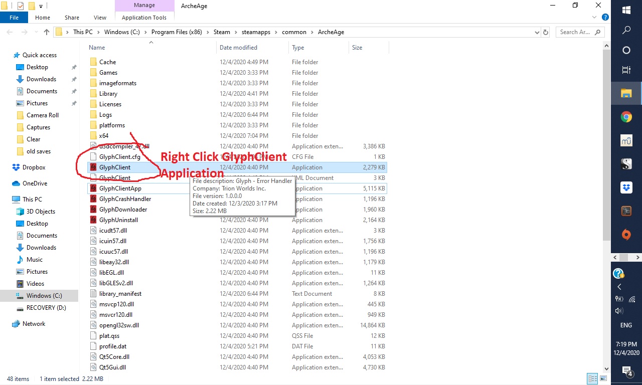The width and height of the screenshot is (642, 385).
Task: Click the Search ArcheAge input box
Action: click(x=580, y=32)
